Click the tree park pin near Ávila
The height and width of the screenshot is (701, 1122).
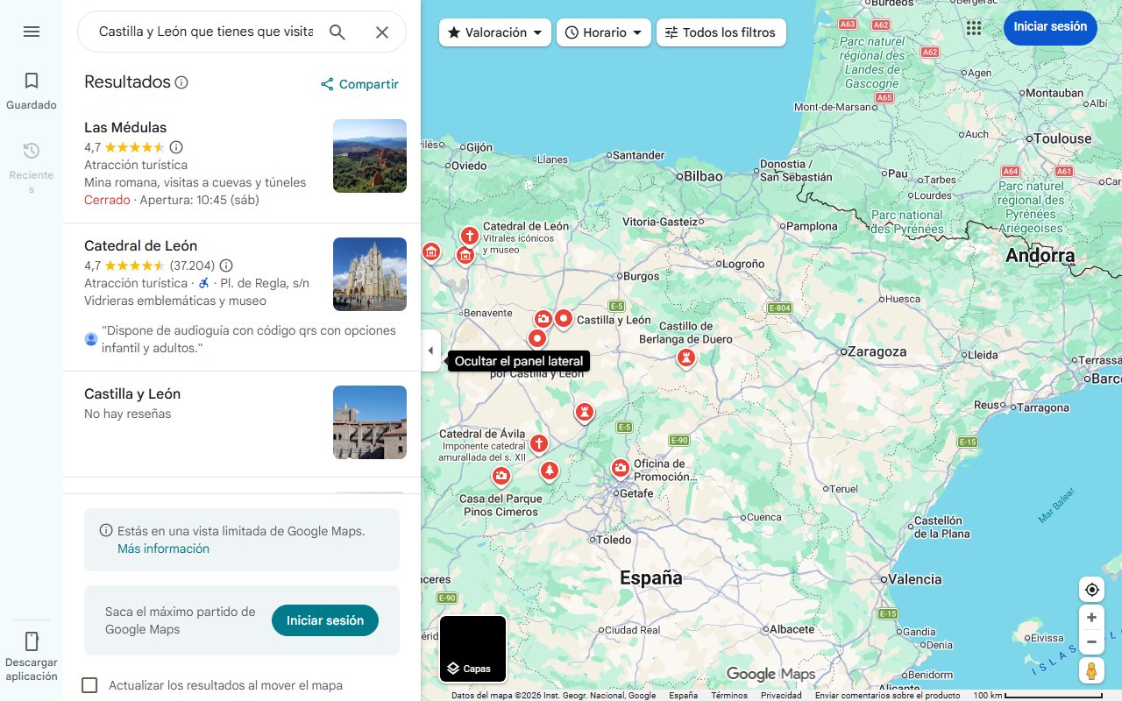click(x=549, y=471)
